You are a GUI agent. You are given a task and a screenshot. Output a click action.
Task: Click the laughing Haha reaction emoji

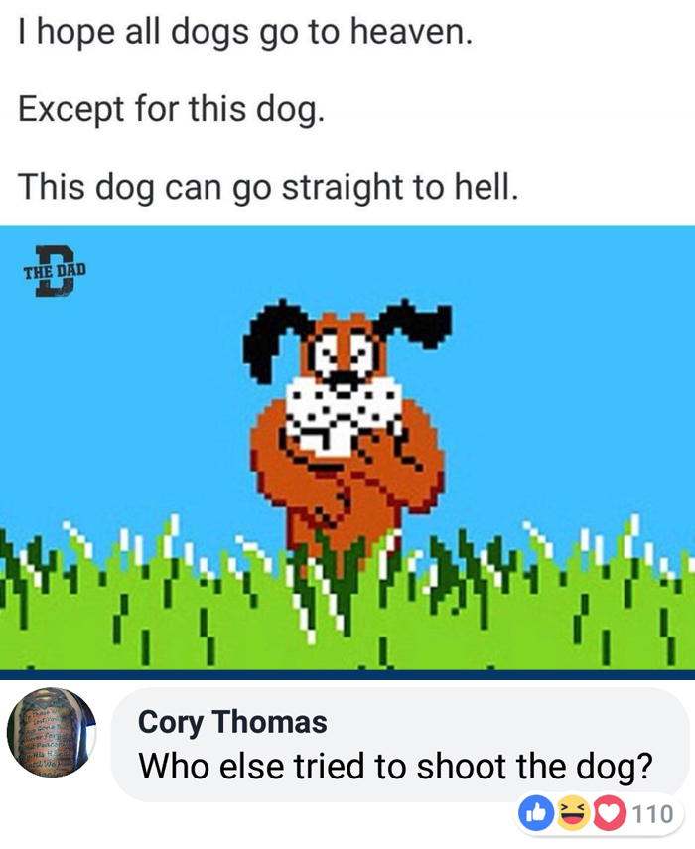(573, 813)
